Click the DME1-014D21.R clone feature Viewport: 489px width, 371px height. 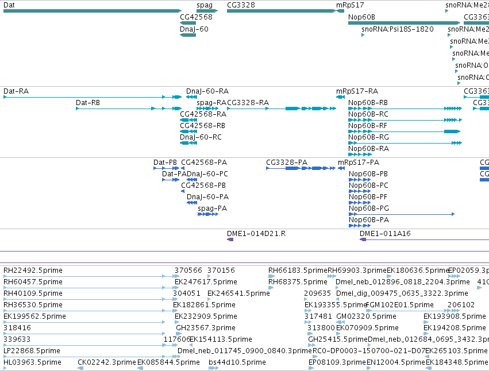coord(230,239)
